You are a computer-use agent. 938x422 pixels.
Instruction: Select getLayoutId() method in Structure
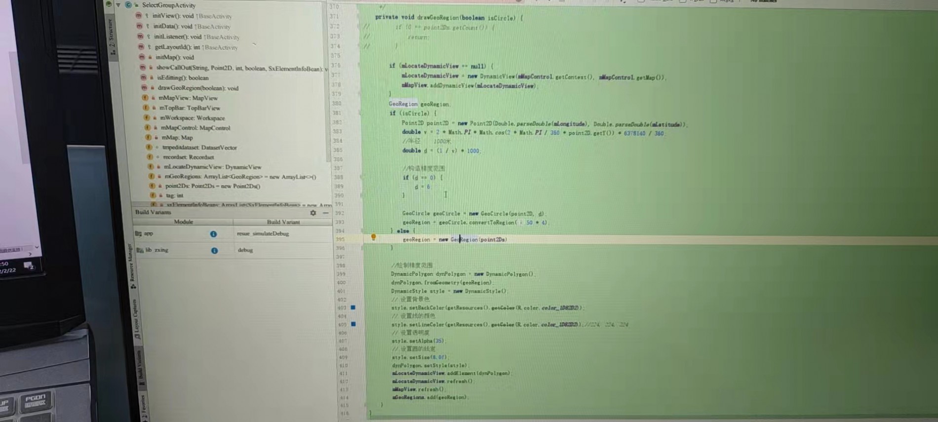(x=196, y=47)
